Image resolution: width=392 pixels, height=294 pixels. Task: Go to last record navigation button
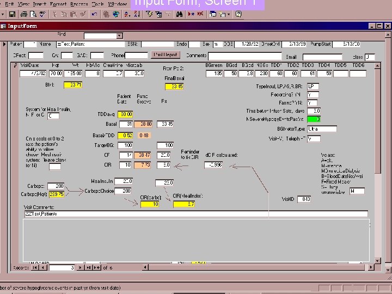pos(88,267)
